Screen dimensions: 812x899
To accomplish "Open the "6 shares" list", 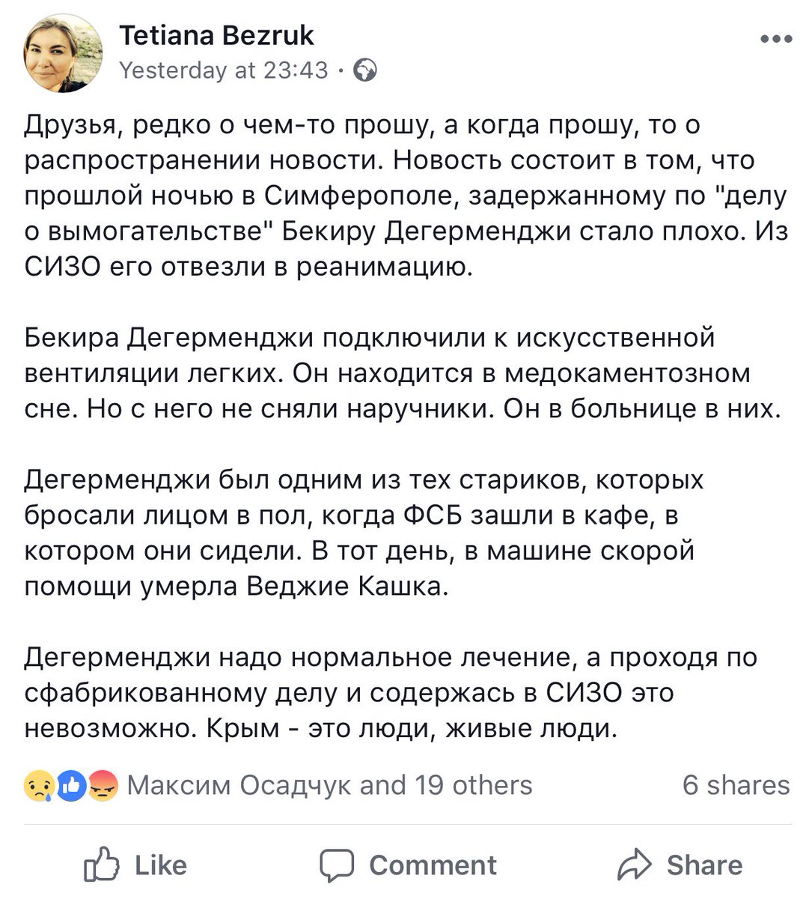I will click(736, 785).
